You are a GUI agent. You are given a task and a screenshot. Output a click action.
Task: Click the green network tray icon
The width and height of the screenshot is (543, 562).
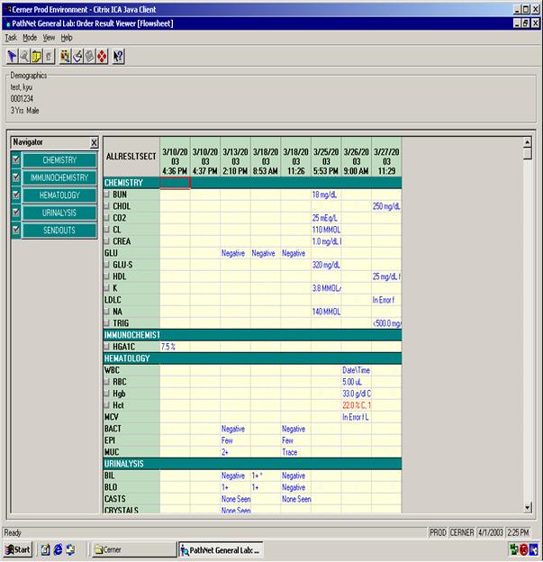[514, 549]
